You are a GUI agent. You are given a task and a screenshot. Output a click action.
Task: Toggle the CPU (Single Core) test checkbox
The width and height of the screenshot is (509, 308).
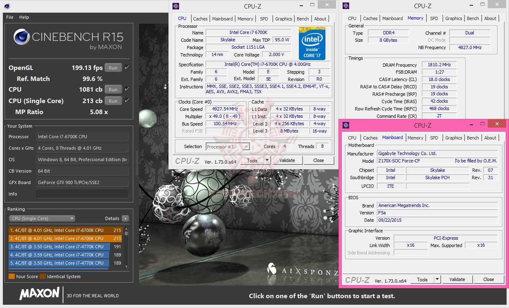[x=127, y=101]
